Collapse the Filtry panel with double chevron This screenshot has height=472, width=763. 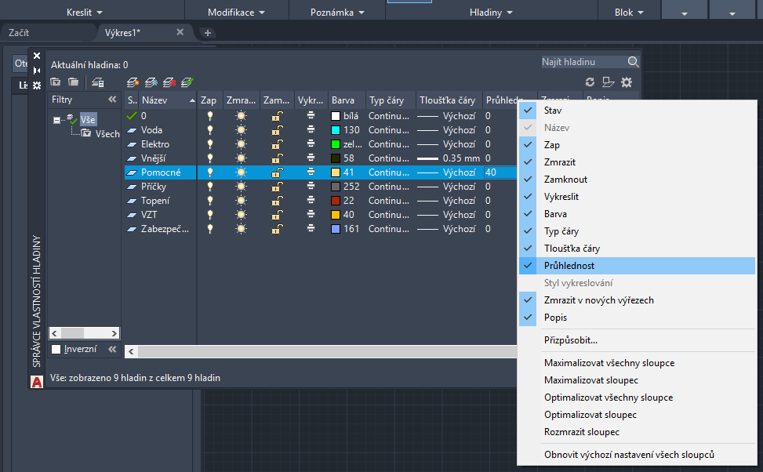tap(111, 100)
